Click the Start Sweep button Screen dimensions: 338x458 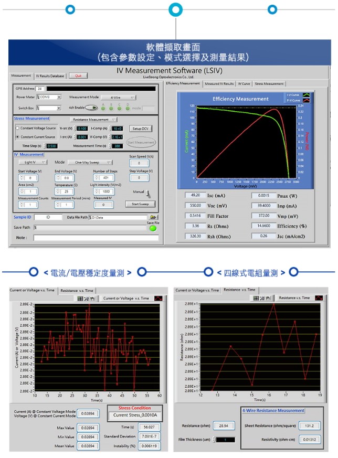(x=140, y=204)
